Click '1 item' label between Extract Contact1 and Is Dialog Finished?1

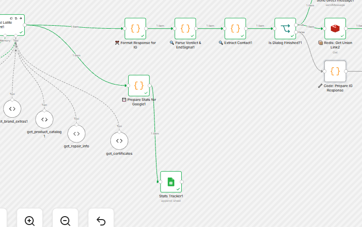260,26
